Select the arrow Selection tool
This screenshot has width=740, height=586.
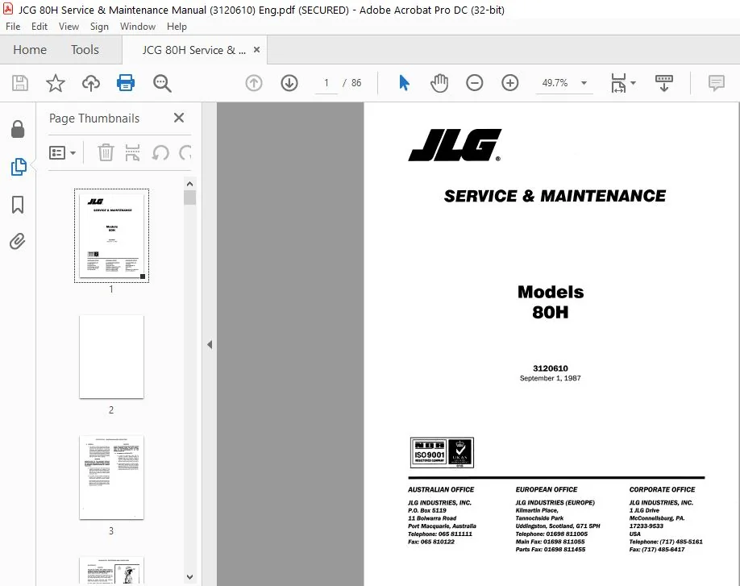click(x=404, y=83)
